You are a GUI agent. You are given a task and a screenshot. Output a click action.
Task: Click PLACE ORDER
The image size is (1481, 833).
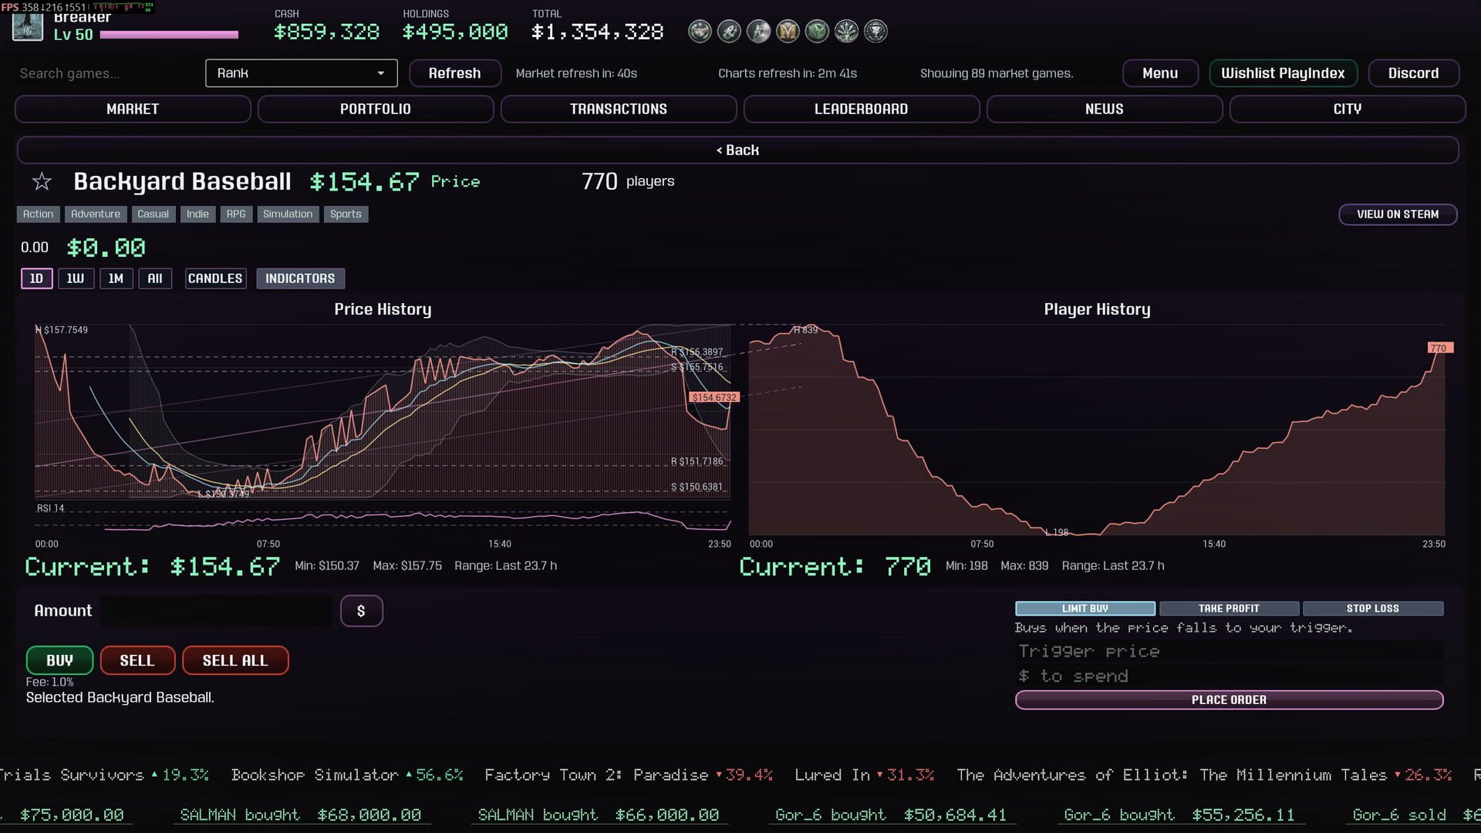pos(1230,700)
